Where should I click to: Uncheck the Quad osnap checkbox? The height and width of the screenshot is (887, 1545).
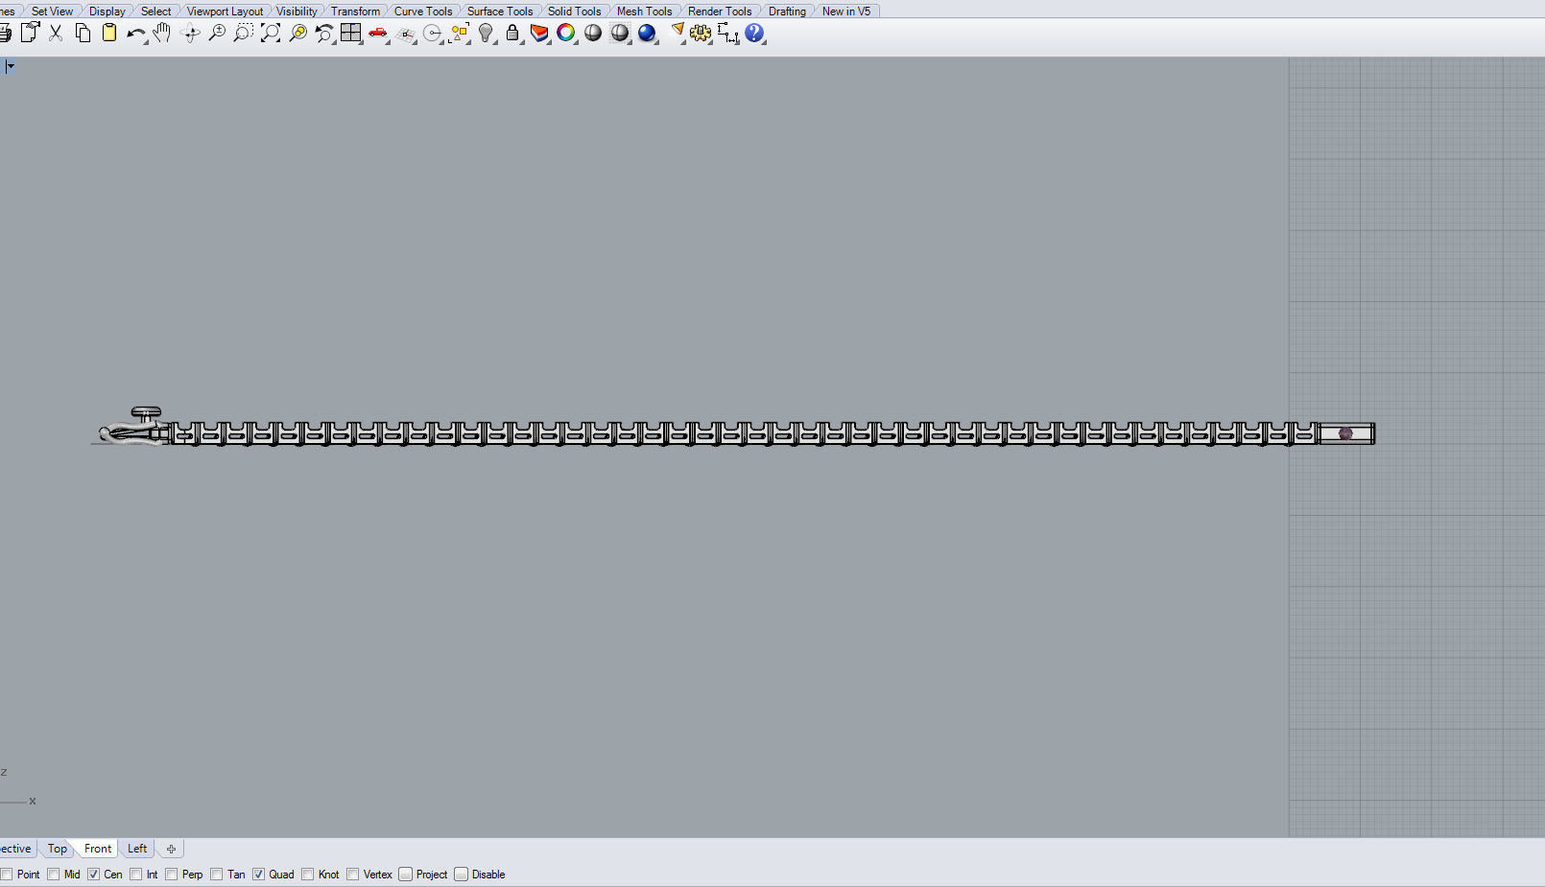[x=259, y=875]
